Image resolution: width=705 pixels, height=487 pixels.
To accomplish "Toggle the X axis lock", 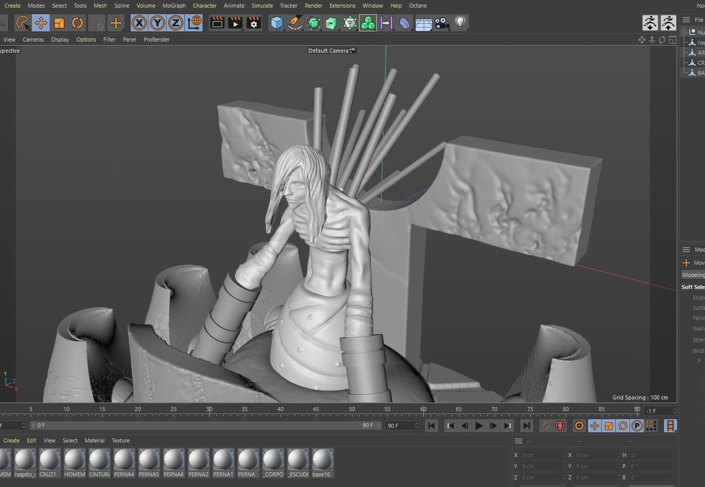I will click(x=139, y=23).
